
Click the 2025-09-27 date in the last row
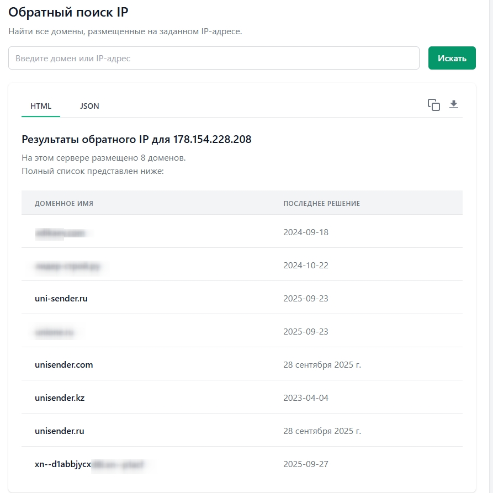pyautogui.click(x=306, y=464)
